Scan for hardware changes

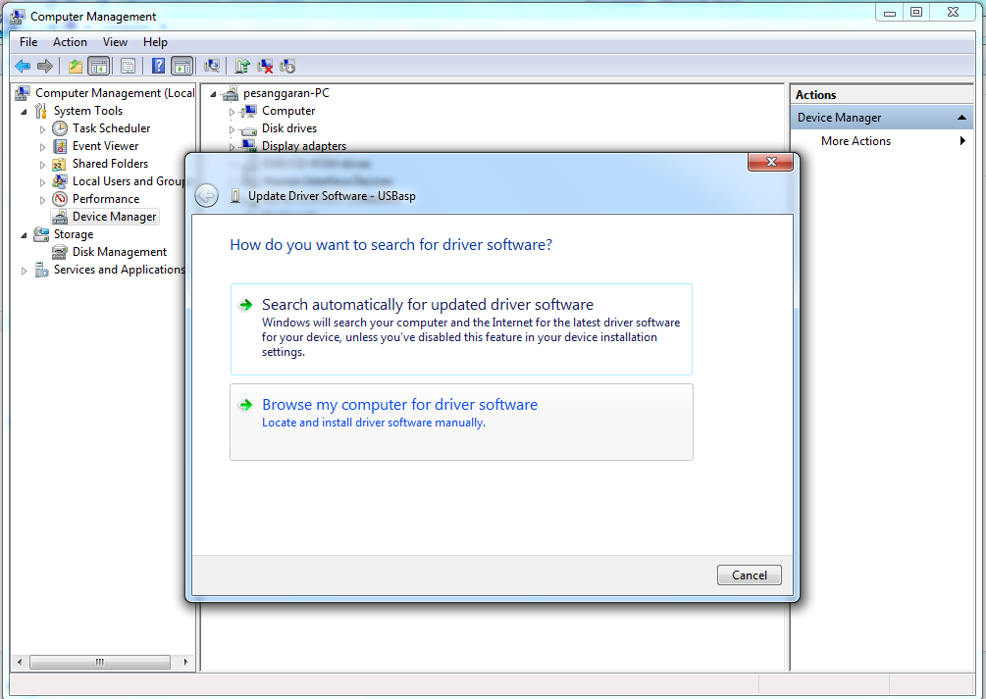pyautogui.click(x=213, y=66)
